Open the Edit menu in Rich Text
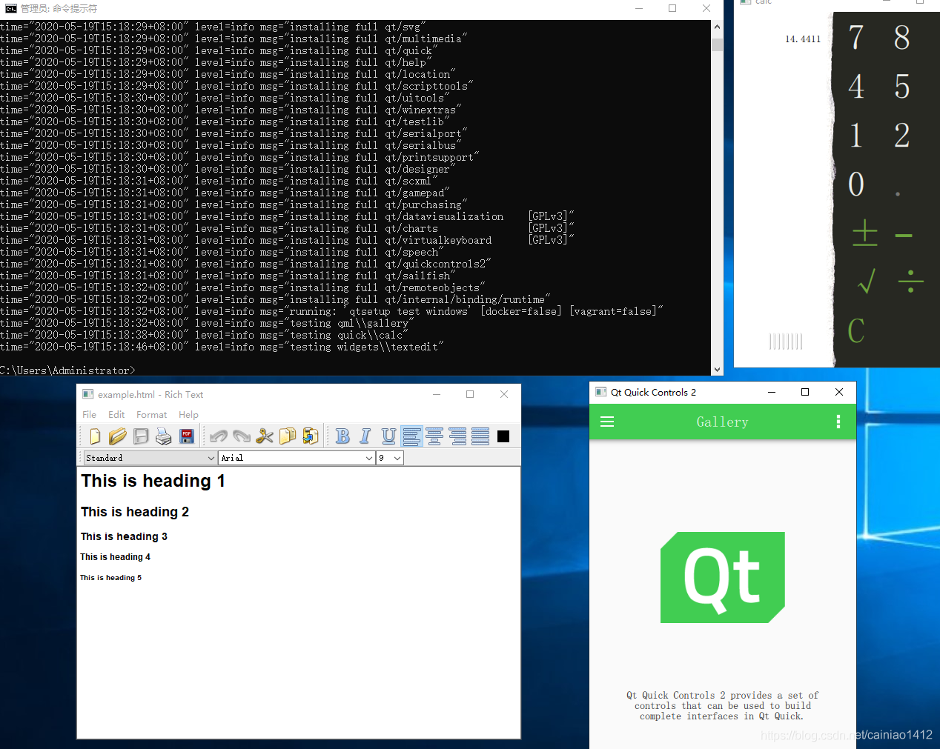 coord(116,415)
